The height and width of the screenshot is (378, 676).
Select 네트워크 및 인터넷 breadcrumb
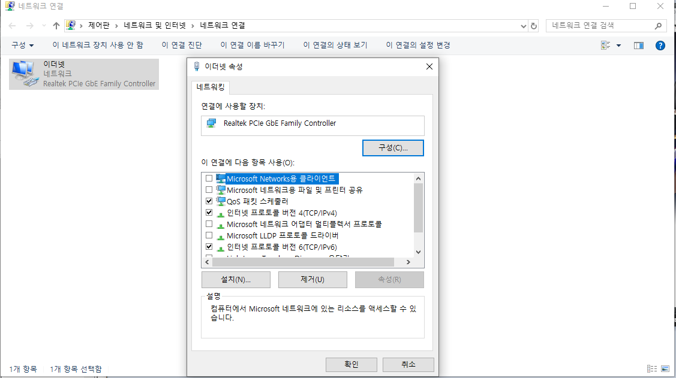click(x=154, y=25)
